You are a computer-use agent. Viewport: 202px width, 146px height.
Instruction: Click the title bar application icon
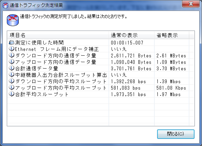point(5,5)
